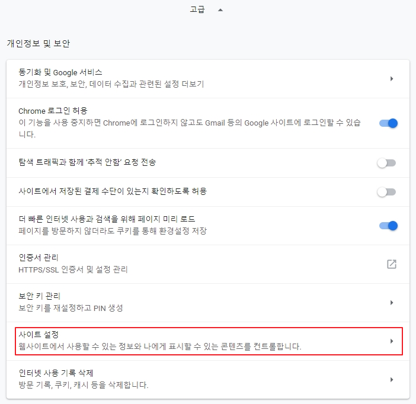Click 사이트에서 저장된 결제 수단 확인하도록 허용 label
The image size is (416, 404).
tap(113, 191)
